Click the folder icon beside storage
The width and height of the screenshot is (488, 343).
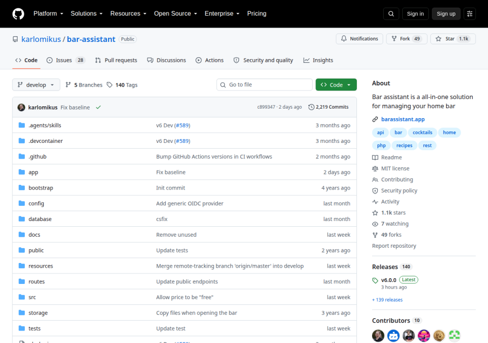pyautogui.click(x=21, y=313)
